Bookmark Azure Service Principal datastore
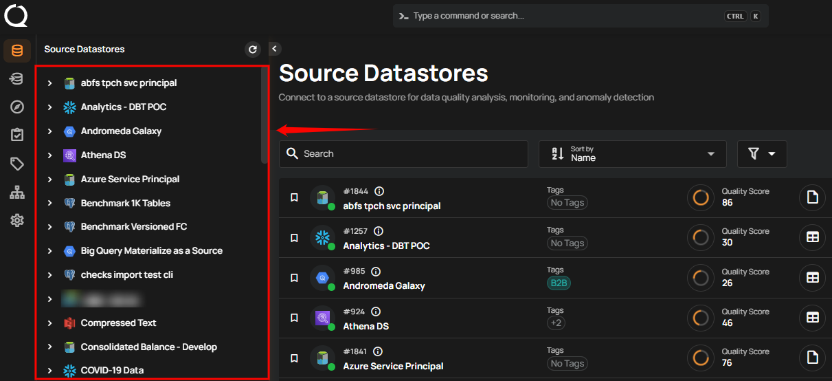 (x=294, y=358)
